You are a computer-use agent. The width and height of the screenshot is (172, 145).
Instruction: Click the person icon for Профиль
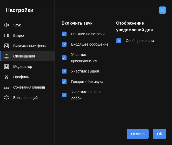click(x=6, y=77)
